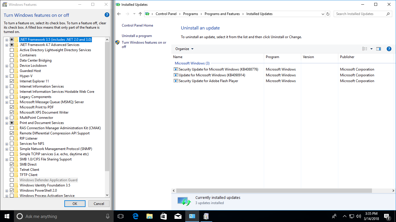
Task: Open the Organize dropdown menu
Action: click(184, 49)
